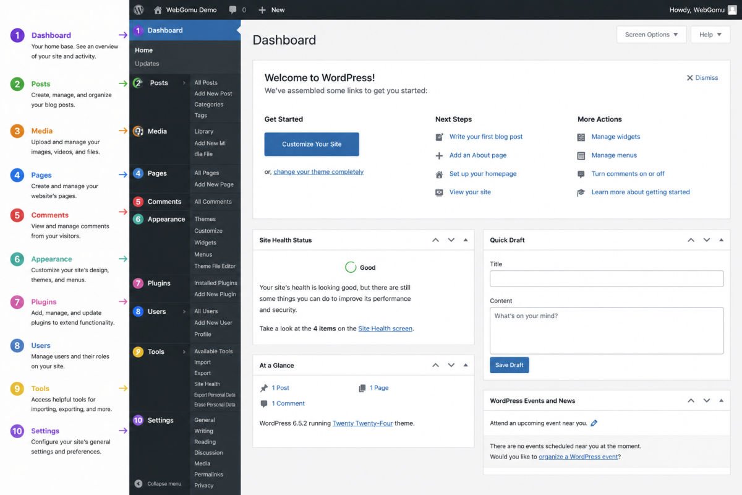Click the graduation cap icon beside Learn more
This screenshot has height=495, width=742.
tap(581, 192)
